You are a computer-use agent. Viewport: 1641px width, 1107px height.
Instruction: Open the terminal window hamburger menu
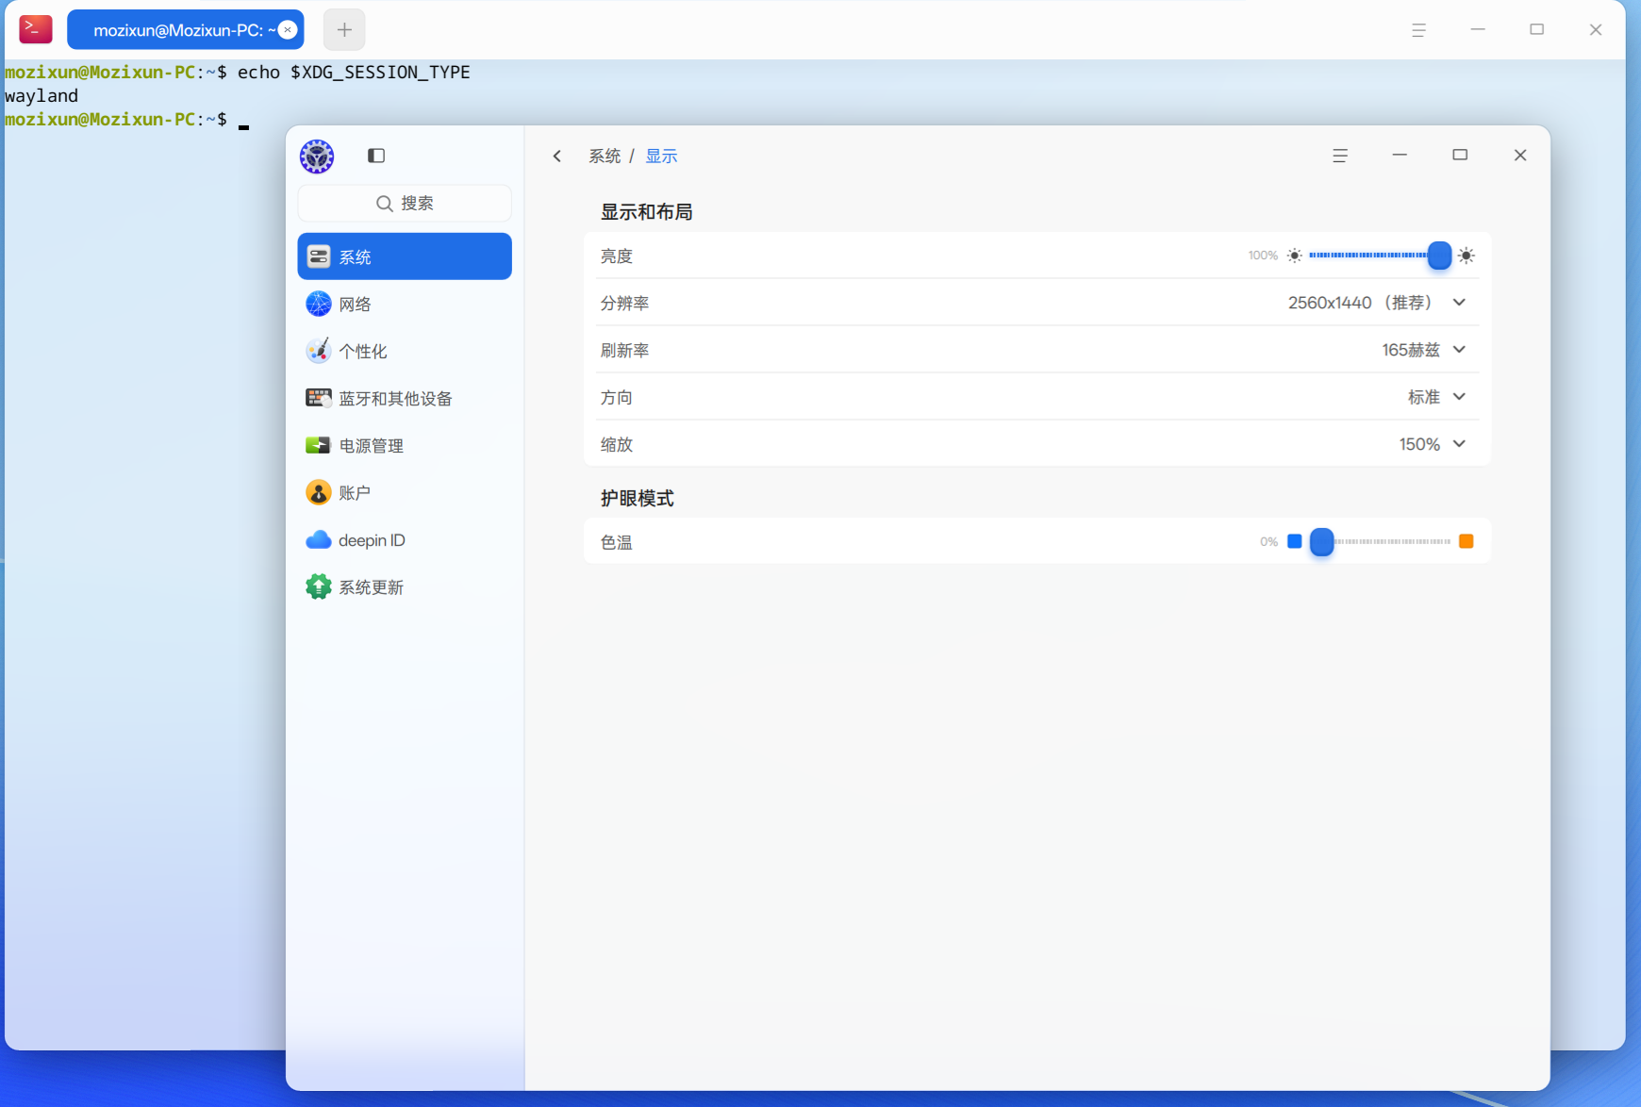pyautogui.click(x=1418, y=30)
